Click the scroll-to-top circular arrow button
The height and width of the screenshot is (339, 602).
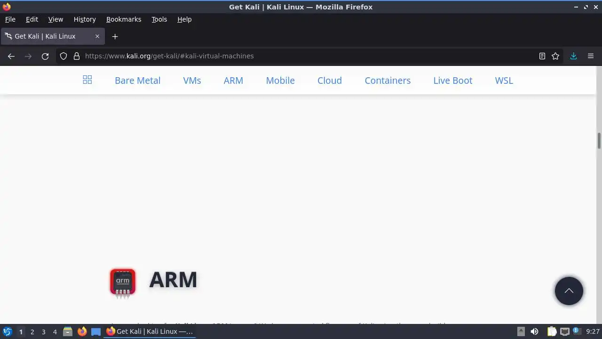point(569,291)
